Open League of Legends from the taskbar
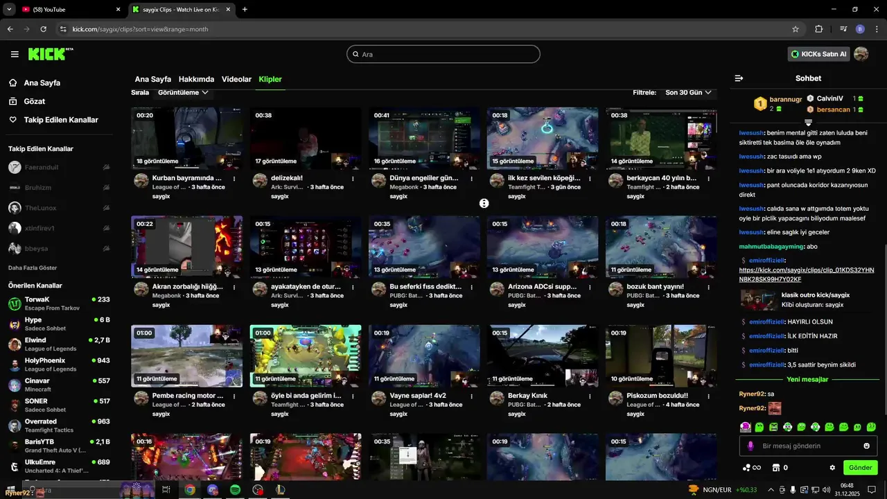Viewport: 887px width, 499px height. click(281, 489)
